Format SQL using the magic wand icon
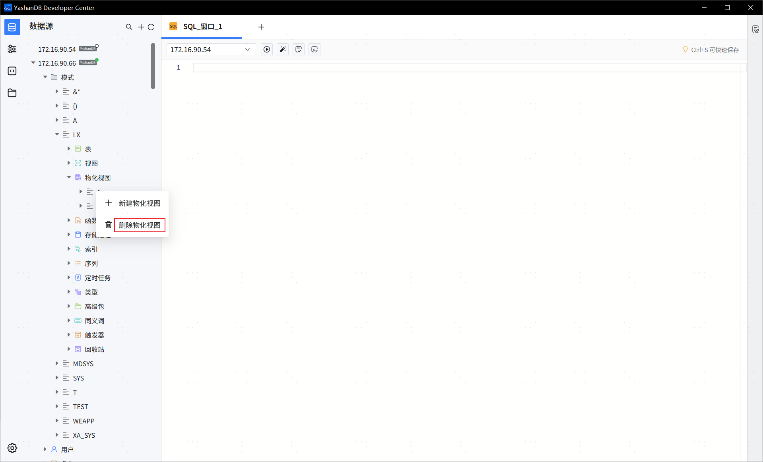763x462 pixels. (x=282, y=49)
